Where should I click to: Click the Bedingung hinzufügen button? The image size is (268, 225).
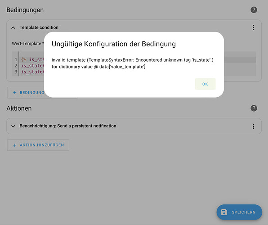(26, 93)
